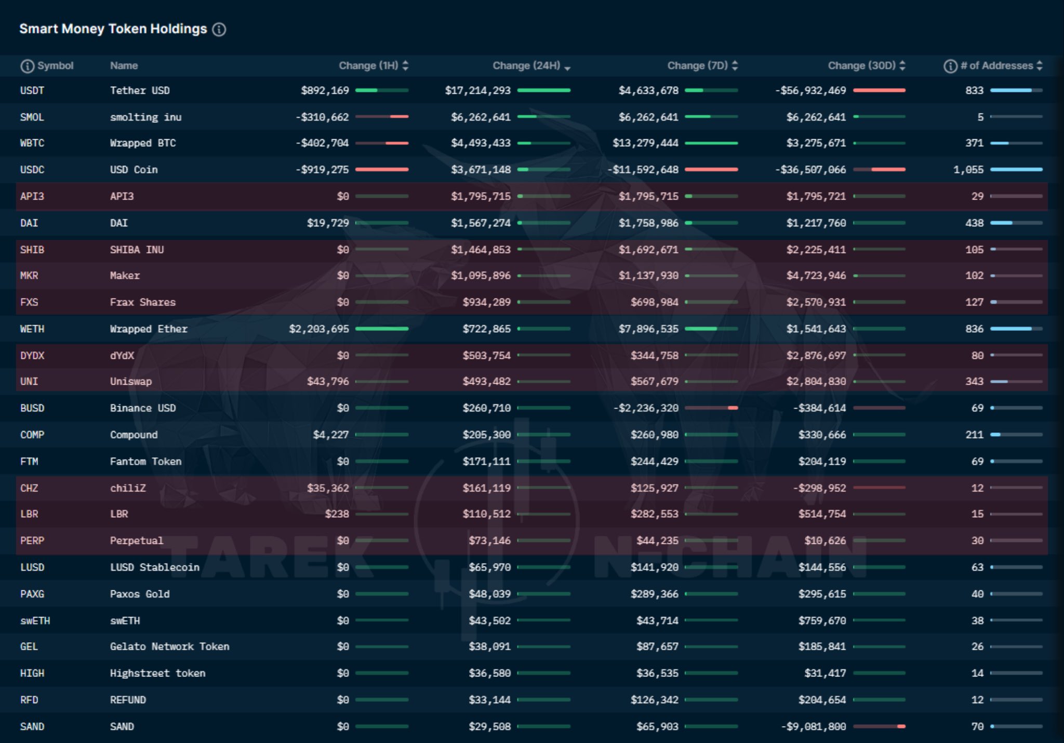The image size is (1064, 743).
Task: Click SMOL 1H value -$310,662
Action: 322,117
